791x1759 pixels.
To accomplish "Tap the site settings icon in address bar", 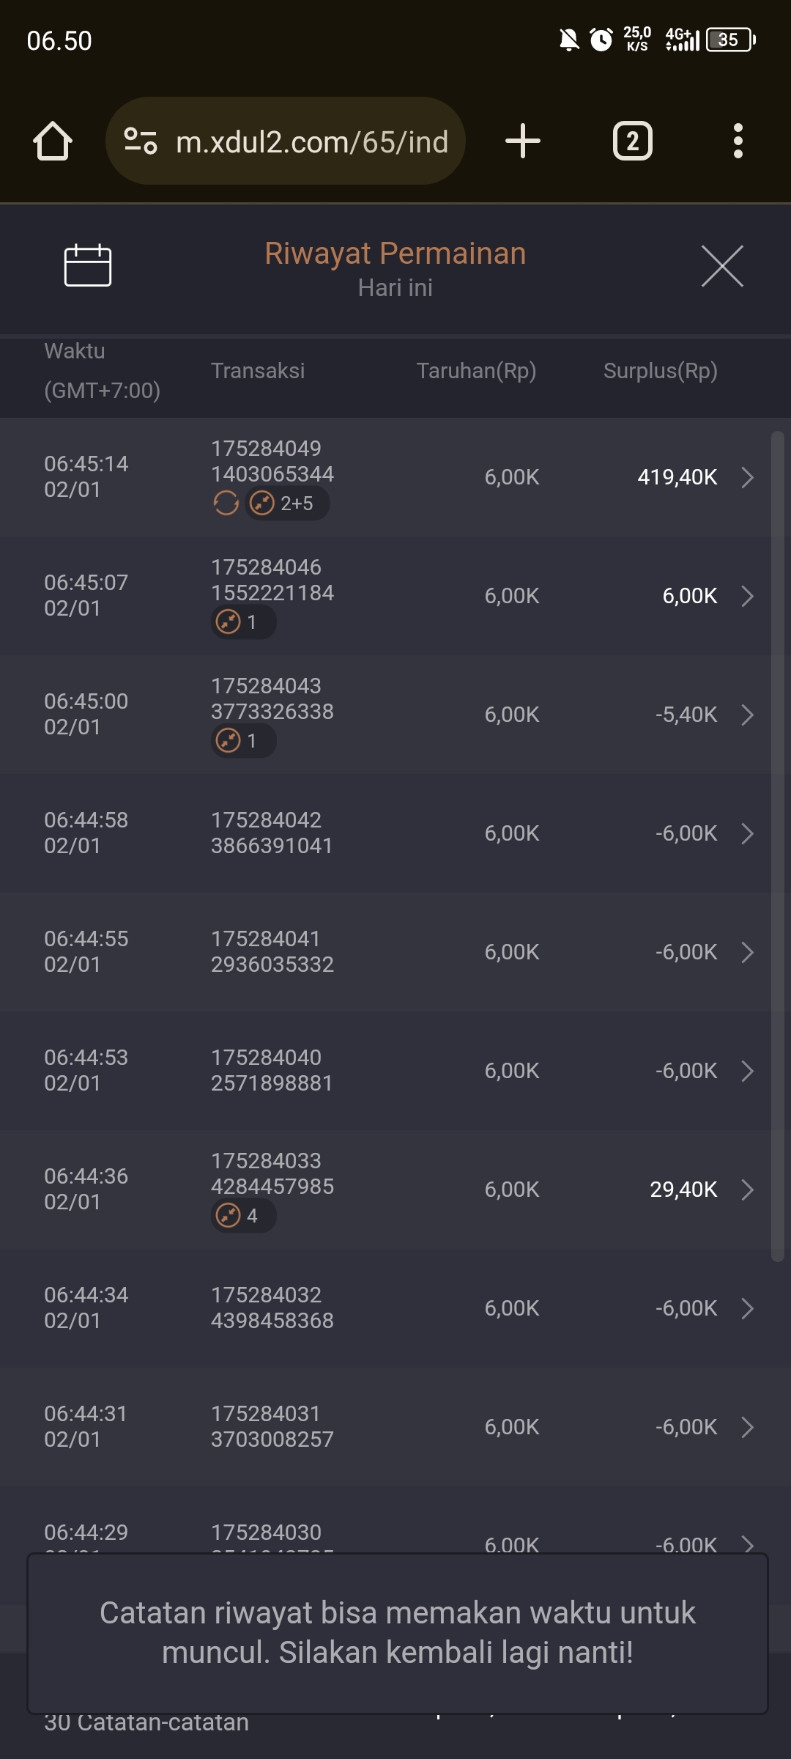I will pyautogui.click(x=141, y=141).
